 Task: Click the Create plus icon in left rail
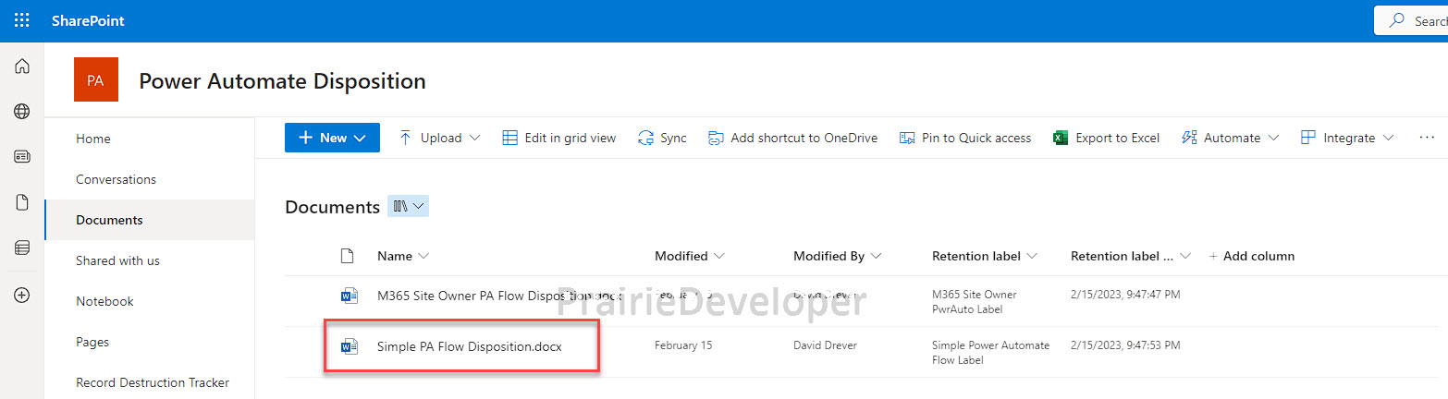pyautogui.click(x=22, y=295)
